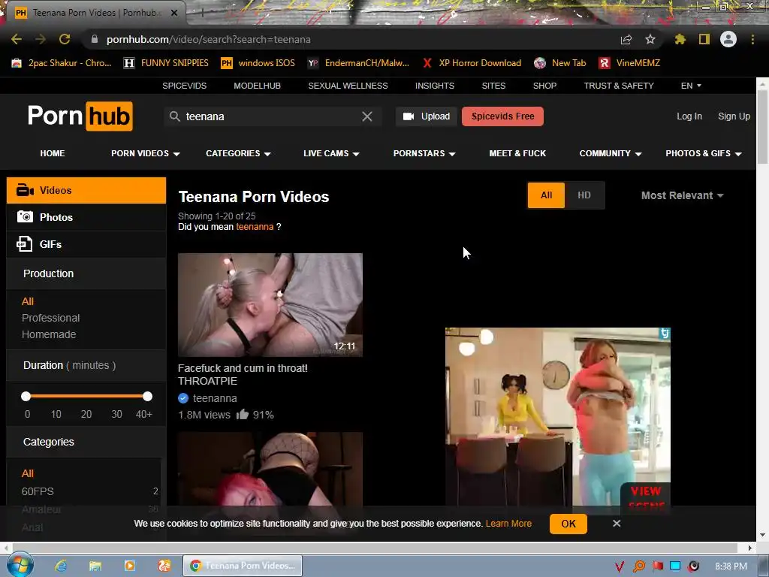Reload the page with the refresh icon
This screenshot has height=577, width=769.
(65, 39)
